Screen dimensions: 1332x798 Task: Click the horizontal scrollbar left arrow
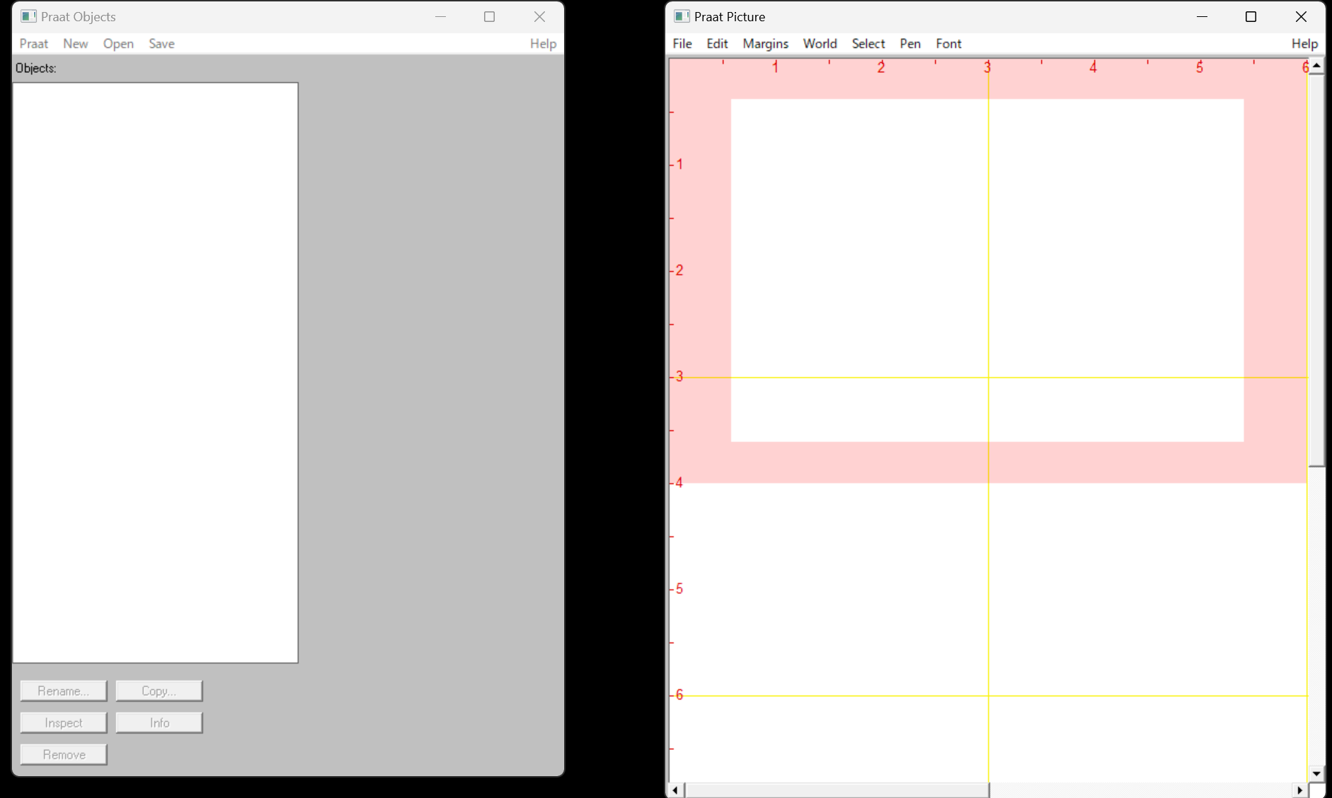pyautogui.click(x=675, y=790)
